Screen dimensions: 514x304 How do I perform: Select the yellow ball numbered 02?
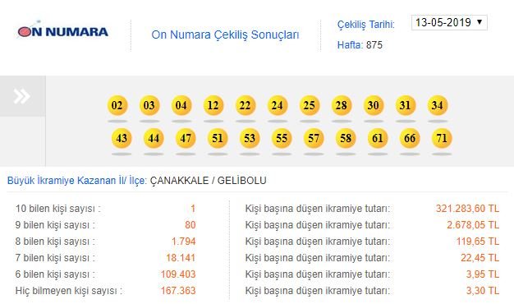(117, 105)
